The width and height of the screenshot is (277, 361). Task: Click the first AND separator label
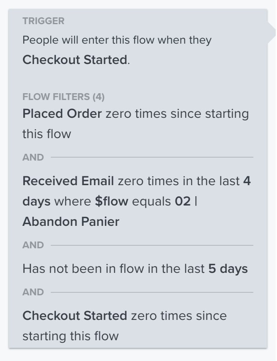point(33,158)
